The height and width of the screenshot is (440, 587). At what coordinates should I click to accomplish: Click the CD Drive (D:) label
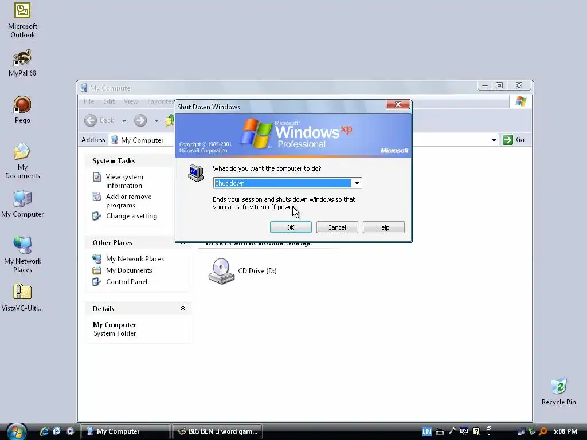257,271
